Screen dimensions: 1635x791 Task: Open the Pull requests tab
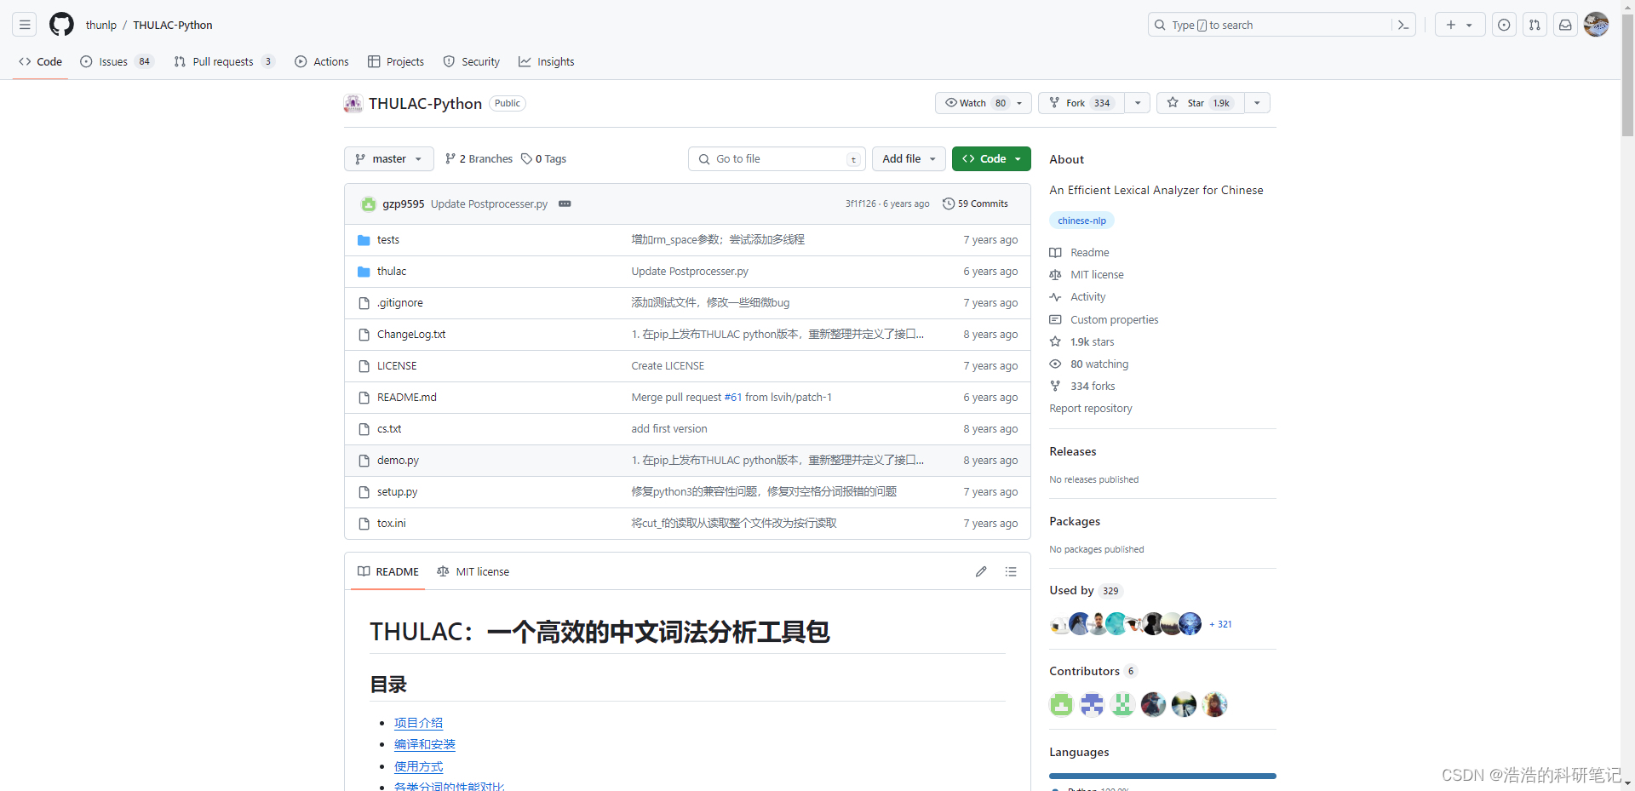click(x=224, y=61)
